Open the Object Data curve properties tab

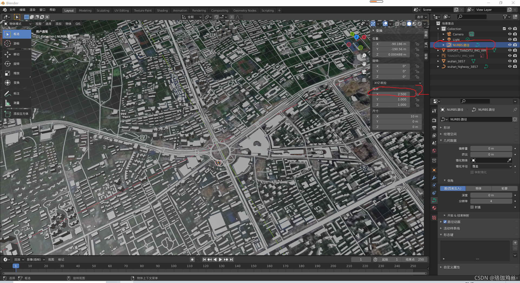[x=434, y=200]
